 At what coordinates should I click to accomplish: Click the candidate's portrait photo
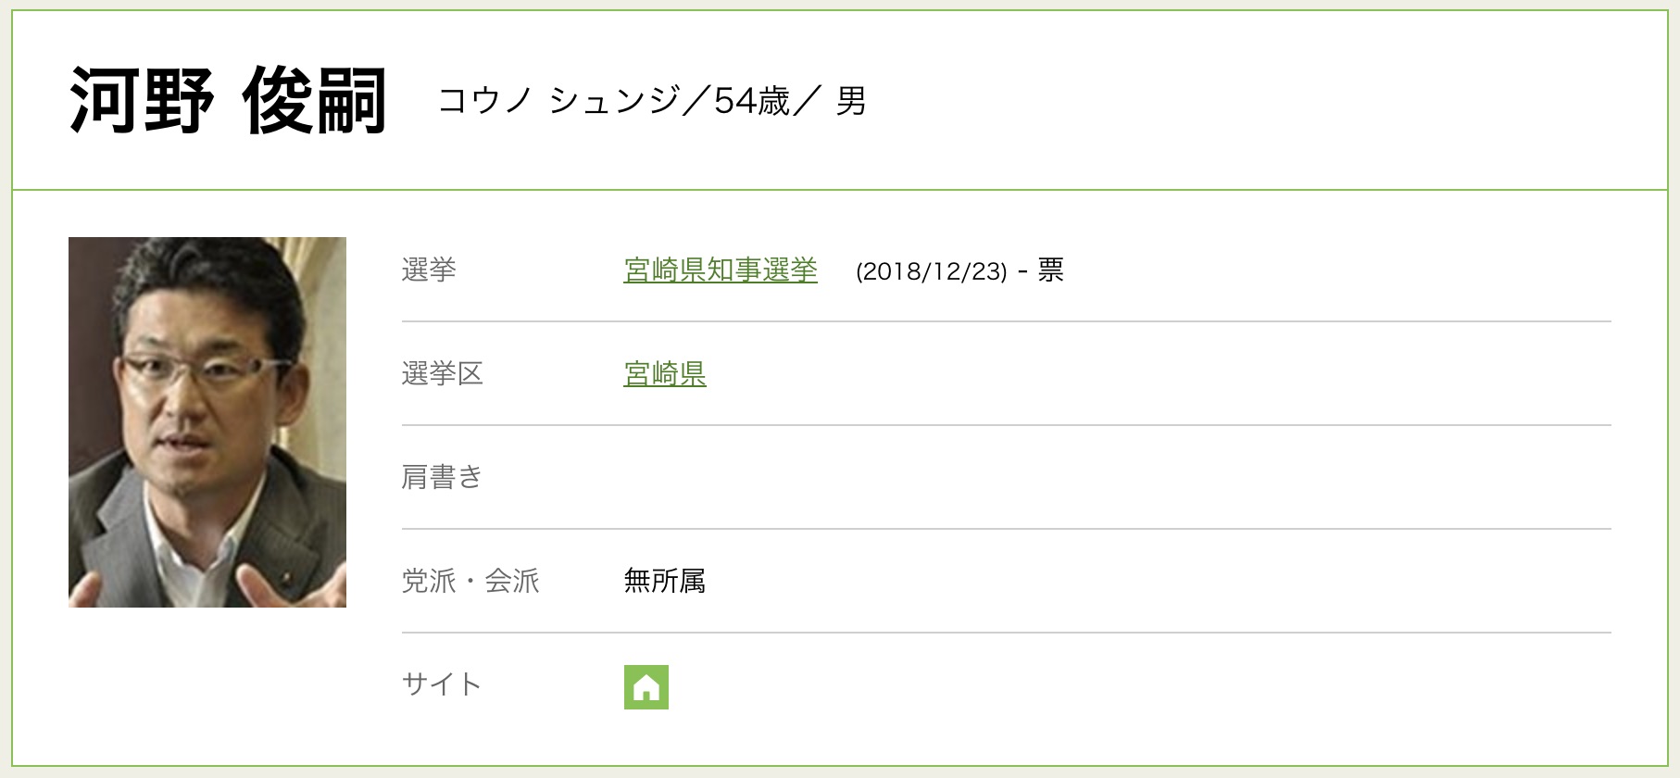[207, 422]
